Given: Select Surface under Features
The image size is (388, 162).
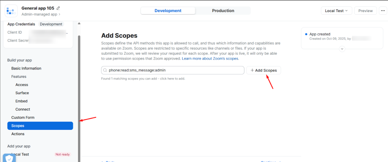Looking at the screenshot, I should click(22, 93).
